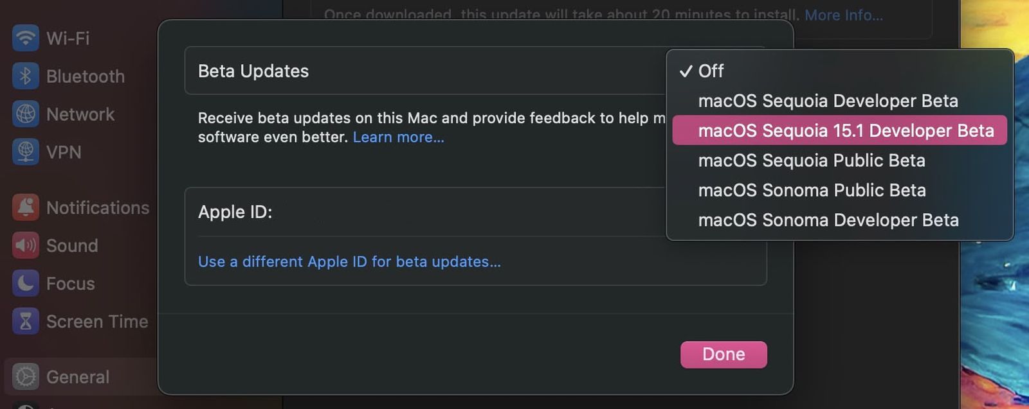
Task: Click the Sound speaker icon
Action: pos(24,245)
